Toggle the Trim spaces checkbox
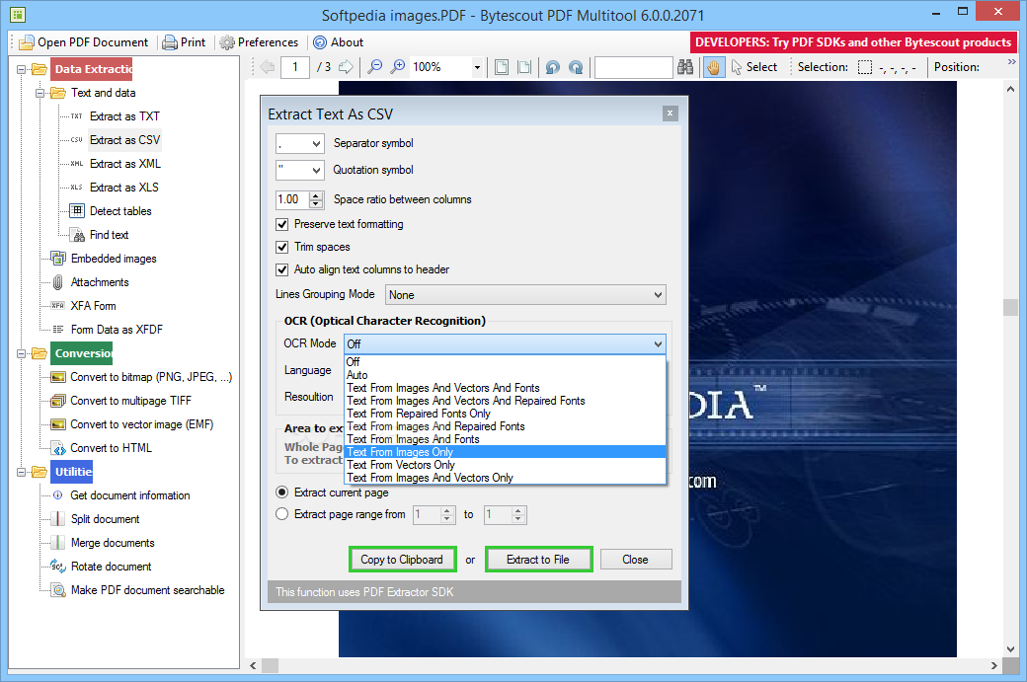This screenshot has width=1027, height=682. pos(282,247)
